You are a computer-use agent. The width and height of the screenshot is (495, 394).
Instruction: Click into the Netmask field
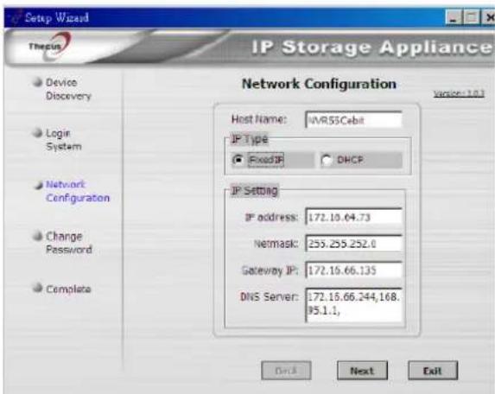click(353, 244)
